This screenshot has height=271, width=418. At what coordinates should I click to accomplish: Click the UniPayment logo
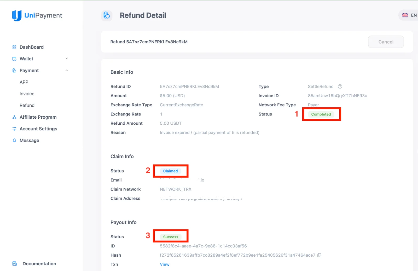coord(37,15)
